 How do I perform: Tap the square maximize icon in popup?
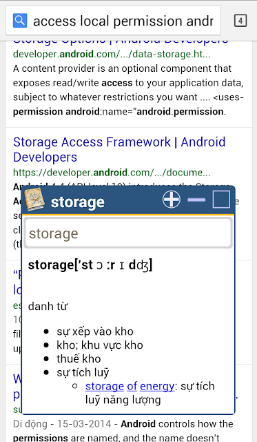[221, 200]
